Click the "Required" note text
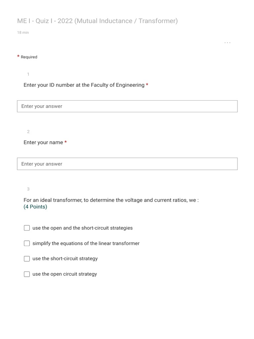Screen dimensions: 254x339 29,57
